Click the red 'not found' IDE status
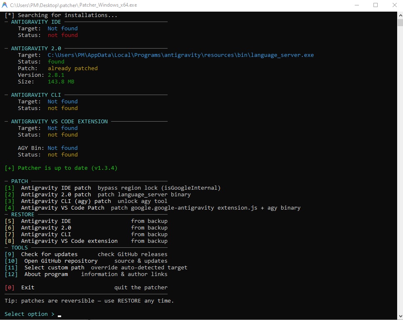 63,35
